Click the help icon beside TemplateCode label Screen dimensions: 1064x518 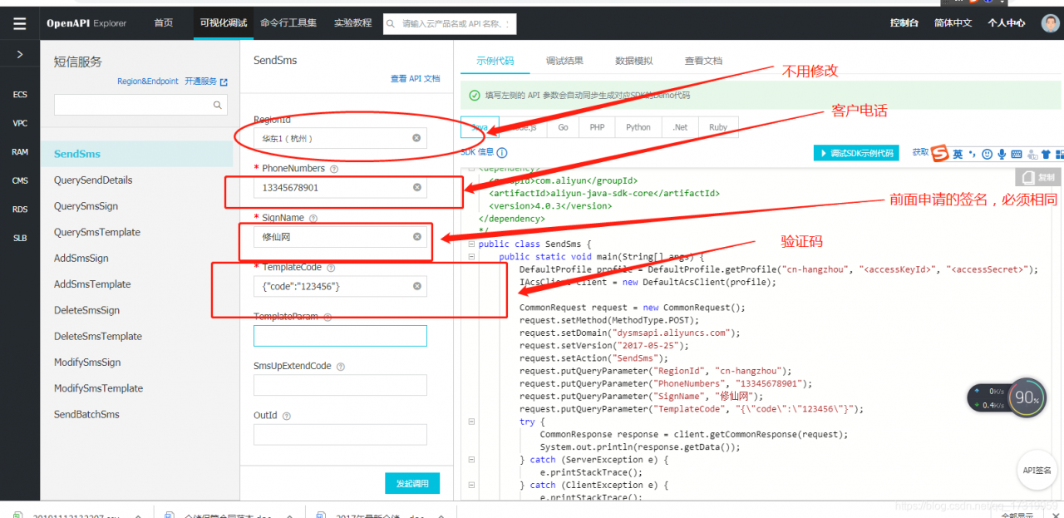[331, 268]
